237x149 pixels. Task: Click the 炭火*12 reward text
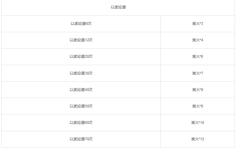point(197,139)
